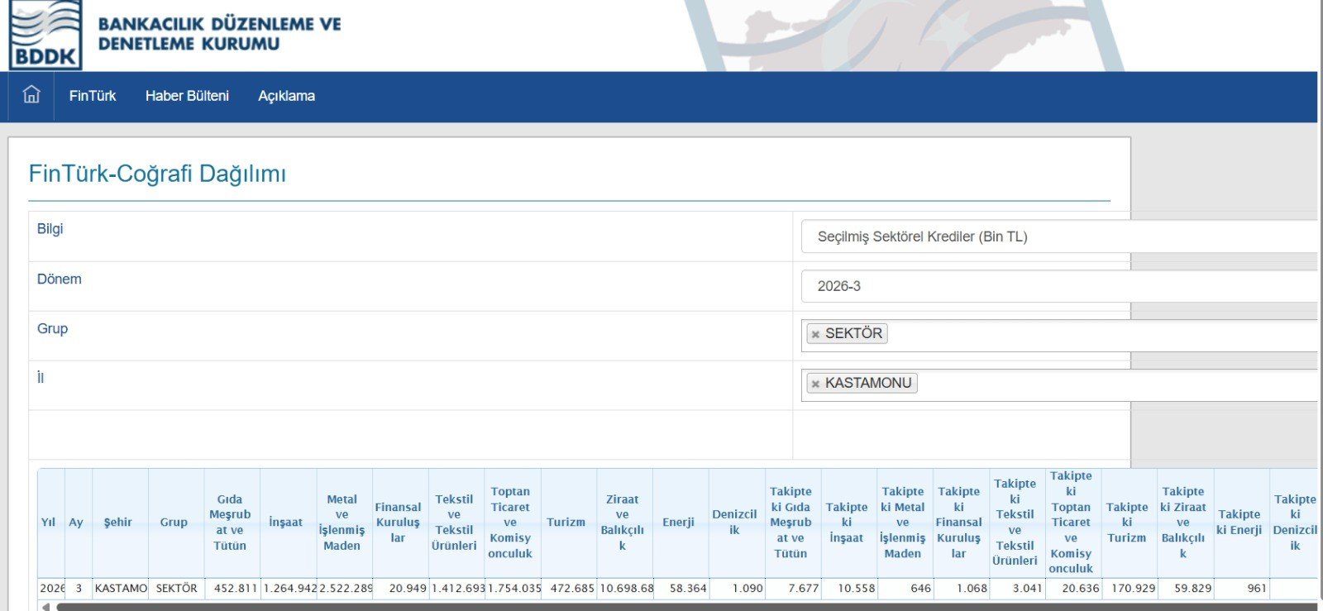Click the Enerji column header
Image resolution: width=1323 pixels, height=611 pixels.
click(x=681, y=523)
